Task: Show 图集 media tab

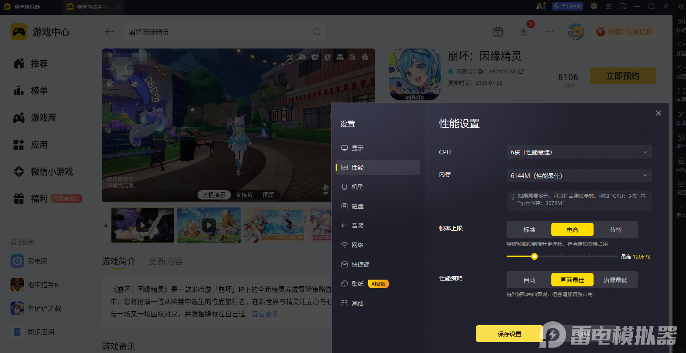Action: click(269, 195)
